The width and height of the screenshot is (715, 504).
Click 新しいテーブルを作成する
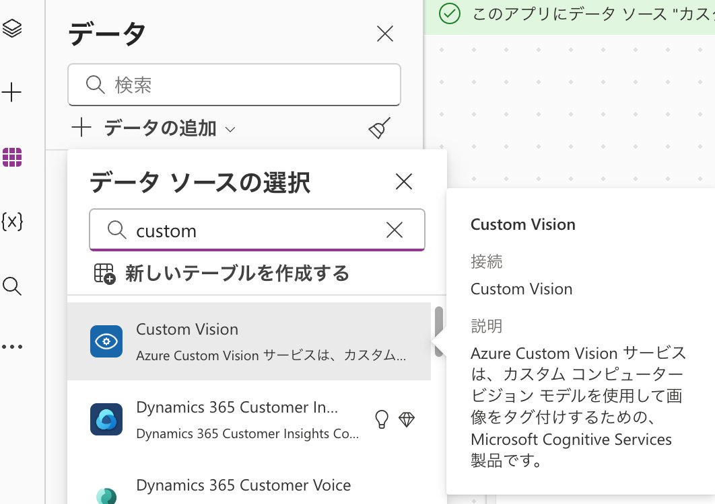coord(237,274)
